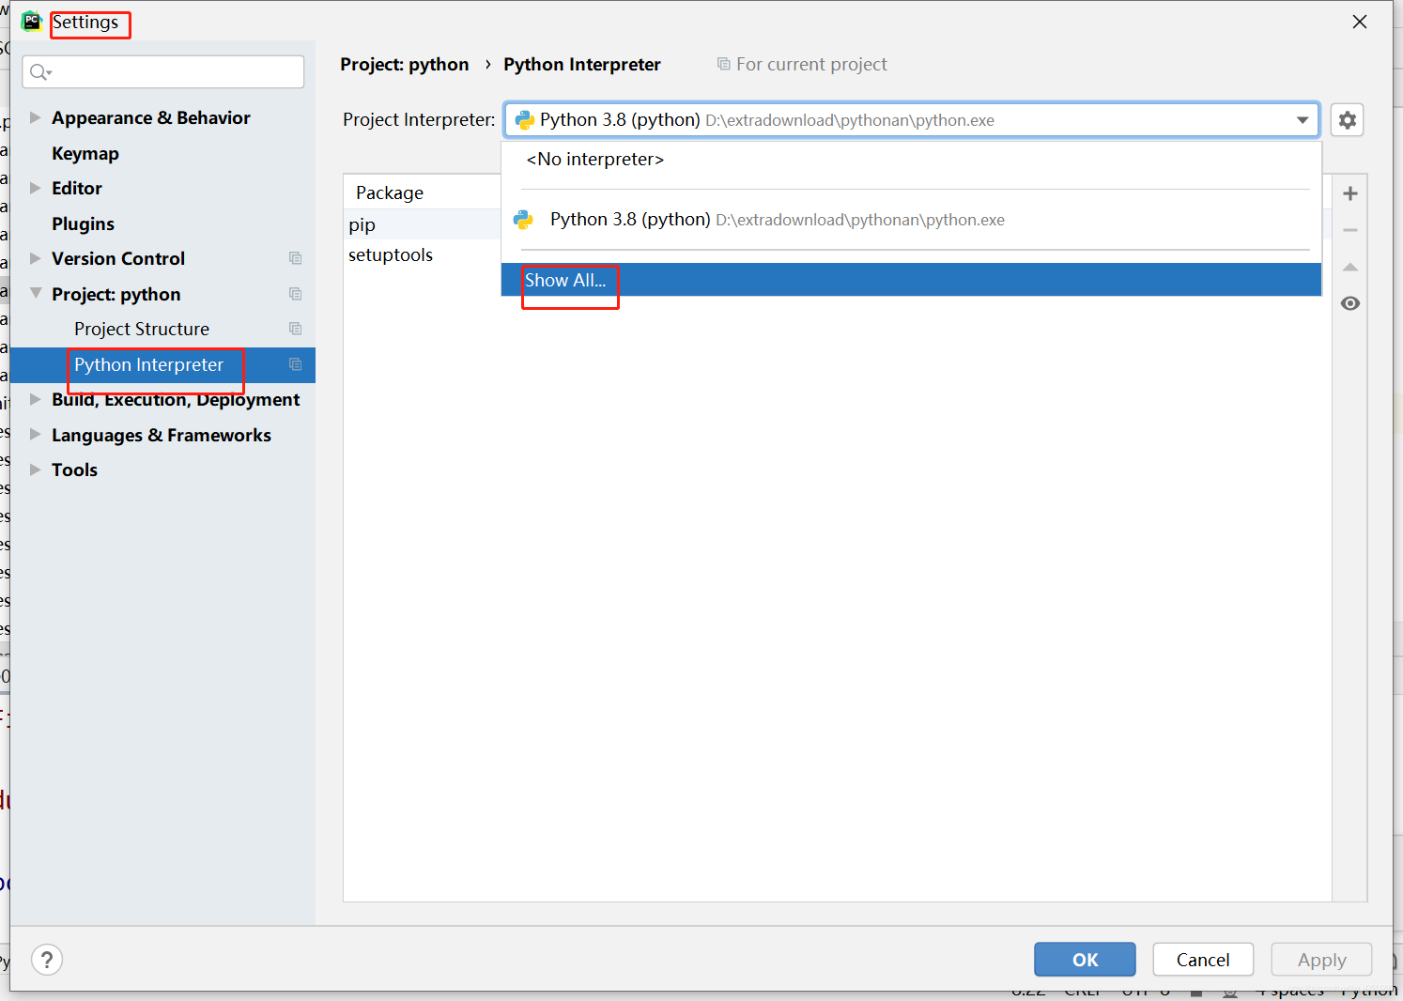This screenshot has height=1001, width=1403.
Task: Open the Keymap settings page
Action: 85,153
